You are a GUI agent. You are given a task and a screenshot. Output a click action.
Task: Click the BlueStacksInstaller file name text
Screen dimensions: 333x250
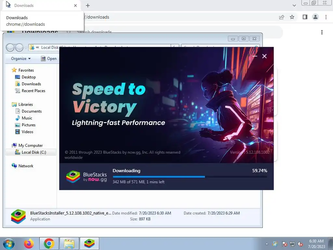click(71, 213)
